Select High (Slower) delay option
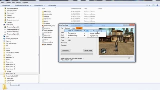The width and height of the screenshot is (160, 90). coord(96,36)
